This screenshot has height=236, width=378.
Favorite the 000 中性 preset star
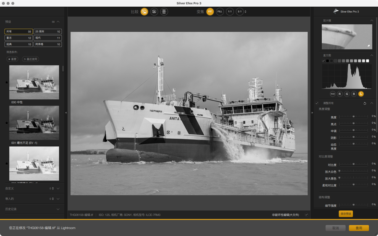click(x=6, y=82)
